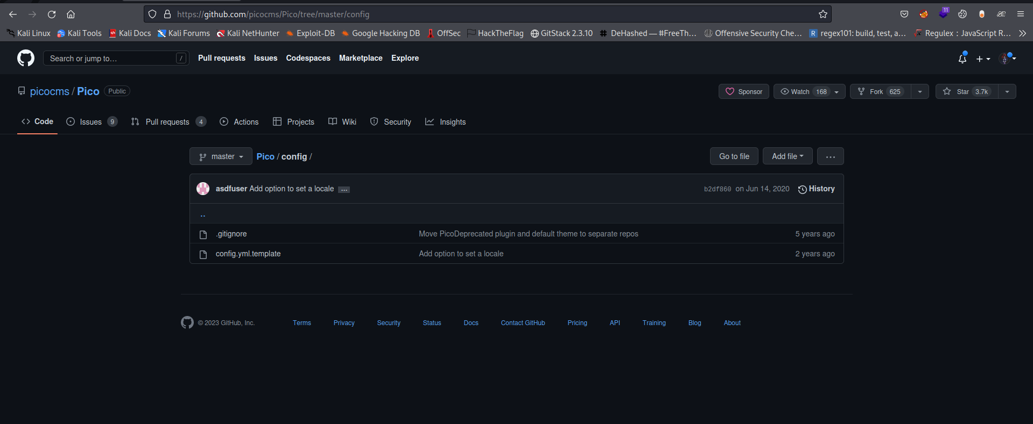1033x424 pixels.
Task: Open the Exploit-DB bookmark
Action: [x=310, y=33]
